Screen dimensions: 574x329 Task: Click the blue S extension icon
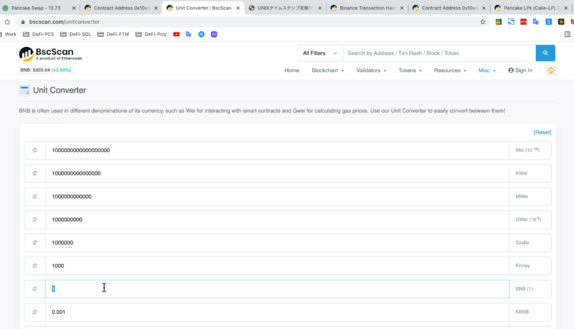[x=548, y=22]
